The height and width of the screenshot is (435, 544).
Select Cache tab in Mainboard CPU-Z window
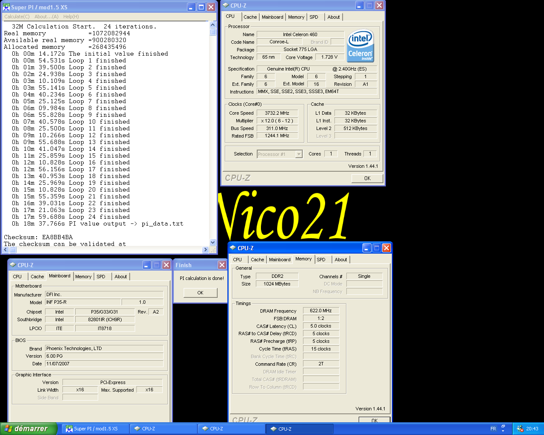tap(37, 277)
